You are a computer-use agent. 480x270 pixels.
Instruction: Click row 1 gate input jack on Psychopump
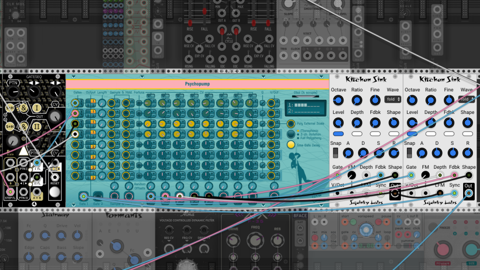[75, 103]
